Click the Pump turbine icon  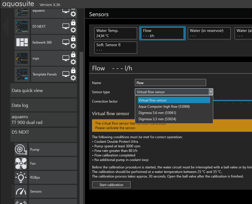tap(21, 149)
